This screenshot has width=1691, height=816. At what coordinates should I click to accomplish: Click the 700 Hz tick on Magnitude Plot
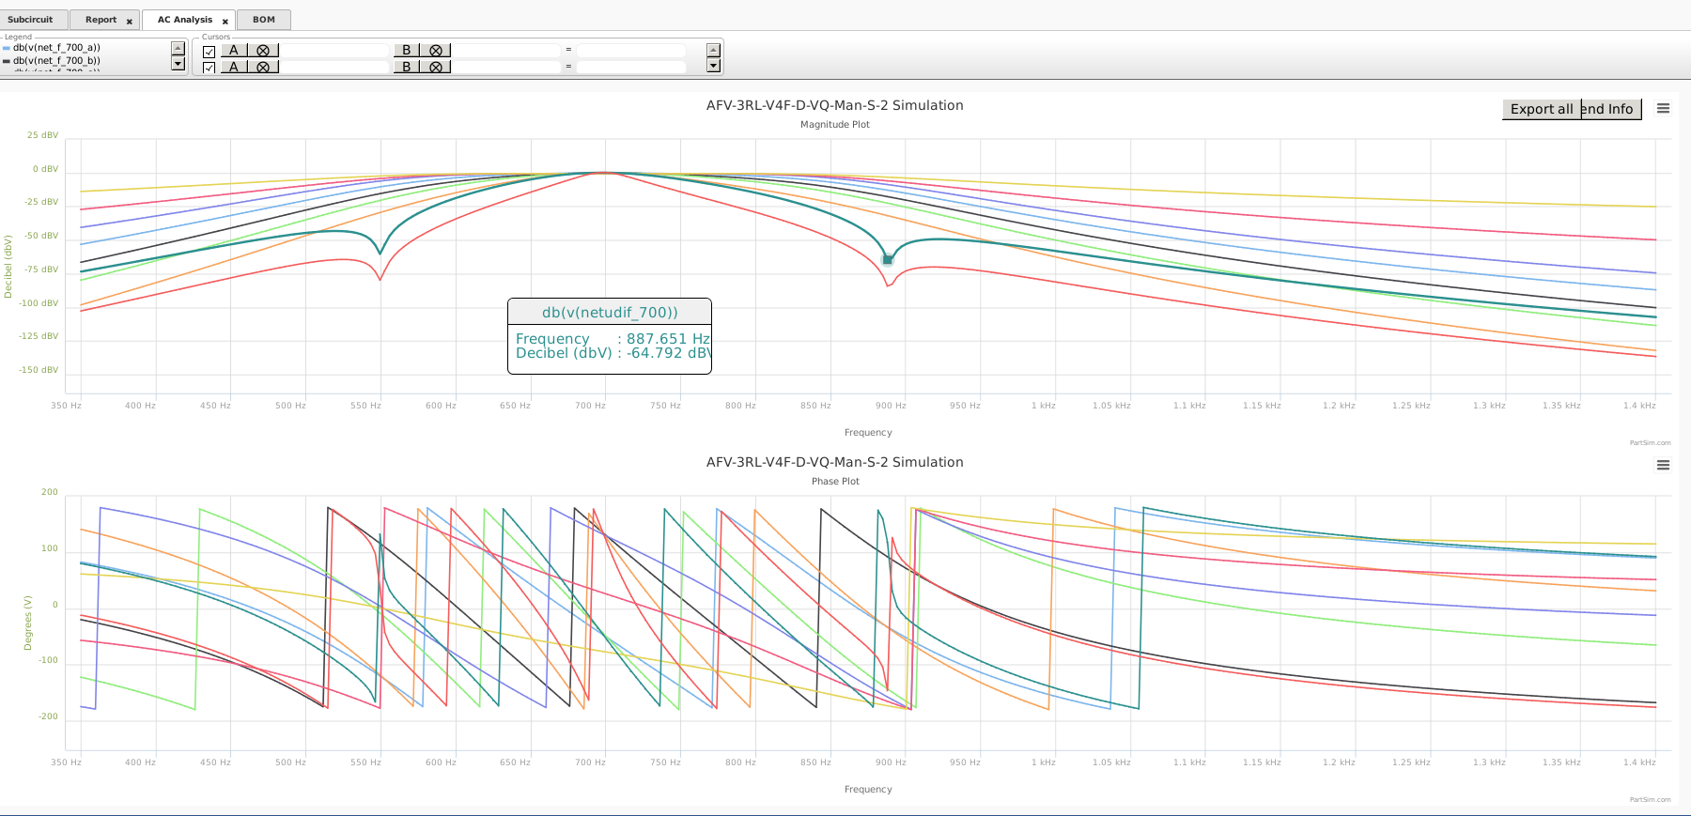coord(590,406)
